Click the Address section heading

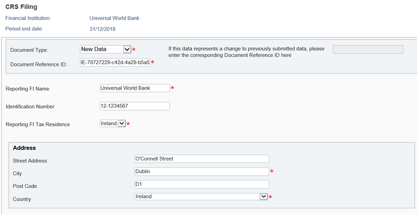click(x=24, y=148)
